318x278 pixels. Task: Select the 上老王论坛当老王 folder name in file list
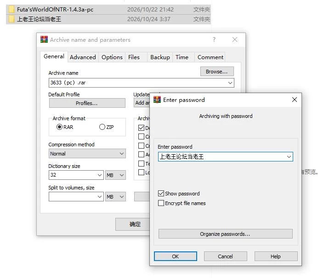click(39, 19)
